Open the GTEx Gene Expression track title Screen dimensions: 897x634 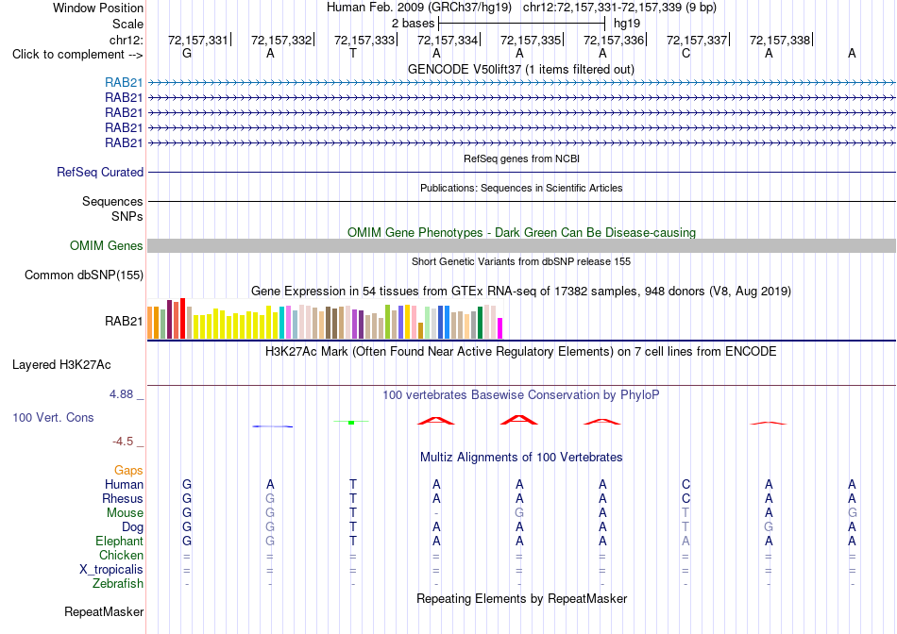[521, 291]
